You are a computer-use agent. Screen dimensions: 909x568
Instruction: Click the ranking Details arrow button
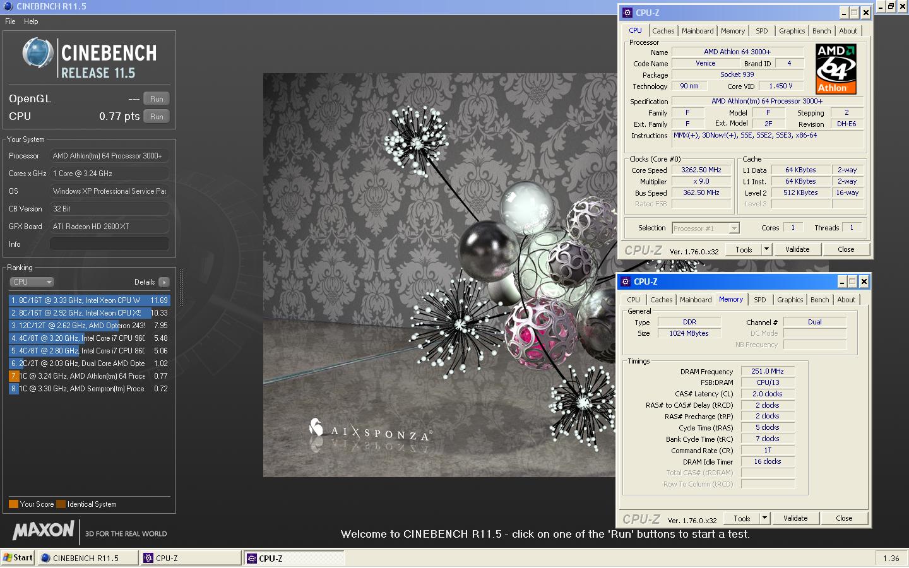(x=164, y=282)
